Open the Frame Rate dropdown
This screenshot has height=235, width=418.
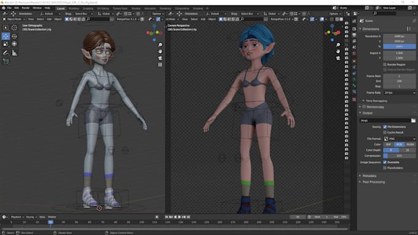(x=400, y=93)
